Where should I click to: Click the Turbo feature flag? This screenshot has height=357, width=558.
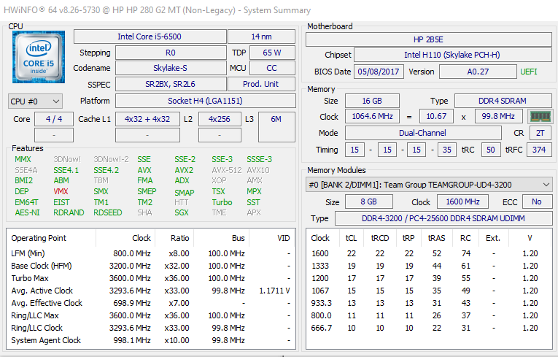coord(222,202)
